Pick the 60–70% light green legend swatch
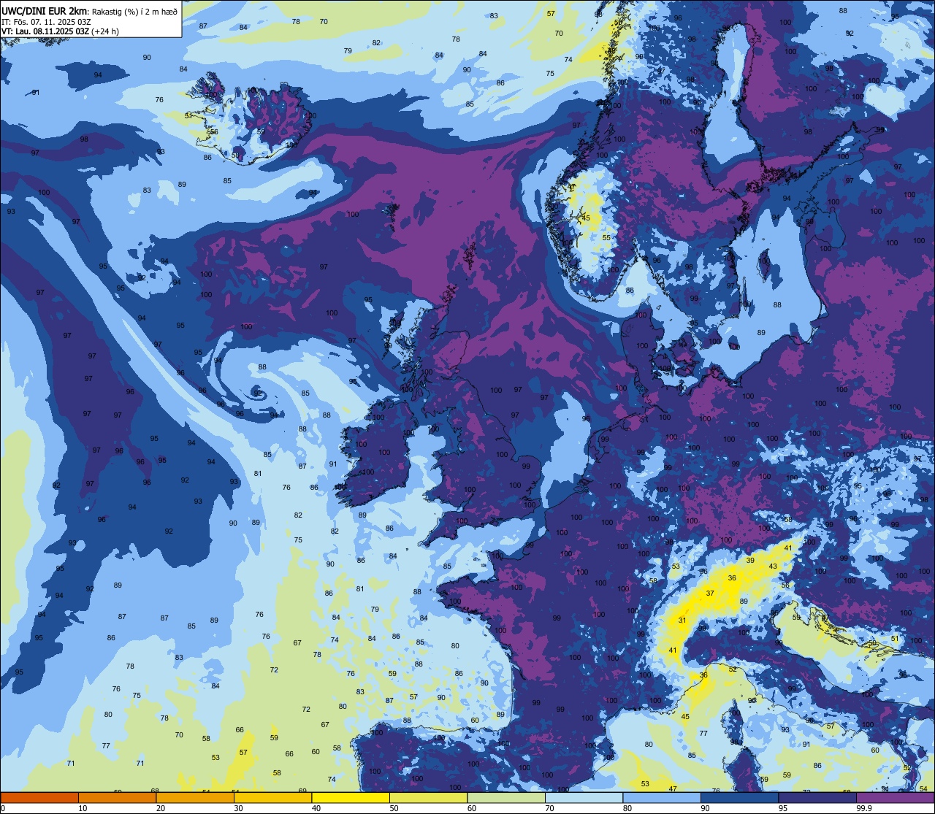935x814 pixels. (506, 797)
